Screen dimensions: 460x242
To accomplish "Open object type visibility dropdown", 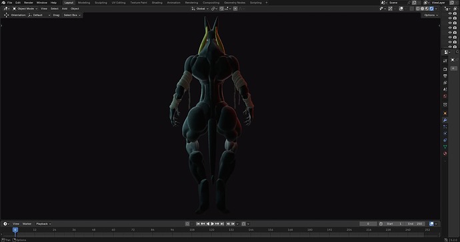I will point(382,9).
